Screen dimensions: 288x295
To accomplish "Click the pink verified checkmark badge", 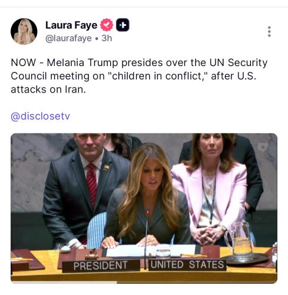I will [x=107, y=25].
